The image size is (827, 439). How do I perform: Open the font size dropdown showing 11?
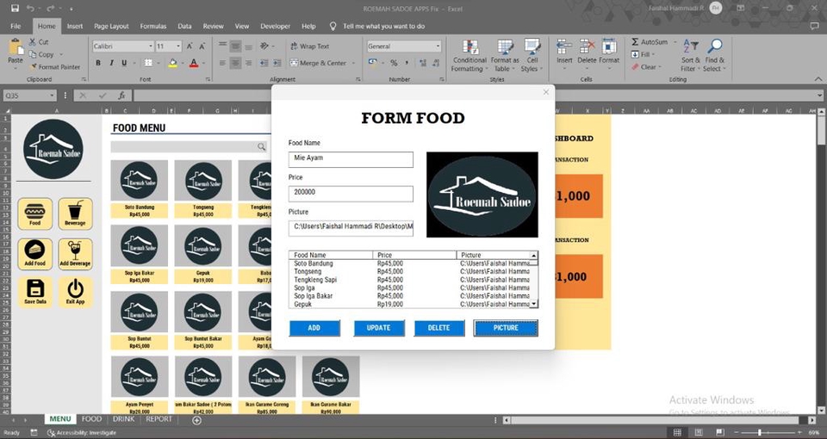tap(178, 46)
